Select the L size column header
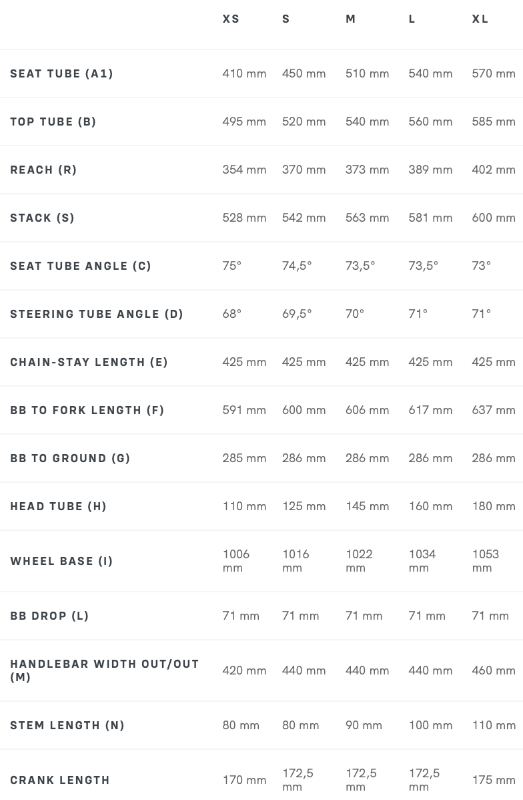 pos(412,19)
